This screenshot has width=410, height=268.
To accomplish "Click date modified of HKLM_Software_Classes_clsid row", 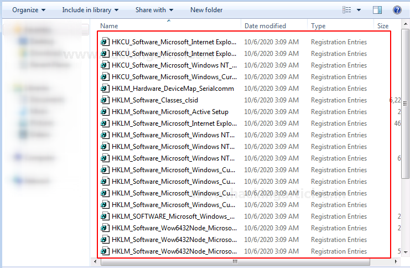I will [x=272, y=100].
